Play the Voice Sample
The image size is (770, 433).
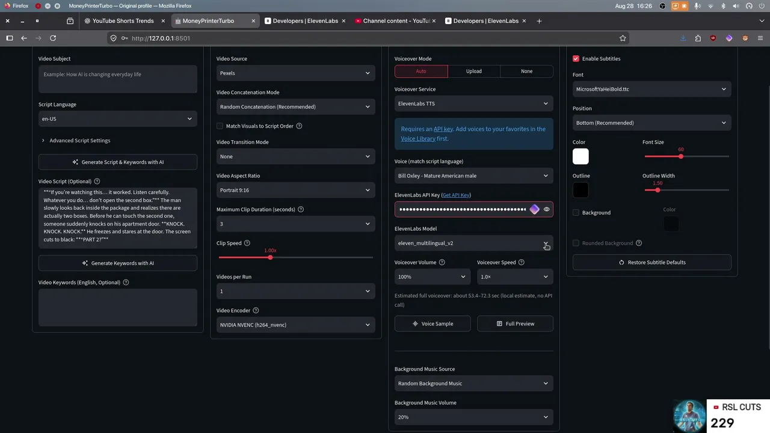[433, 324]
